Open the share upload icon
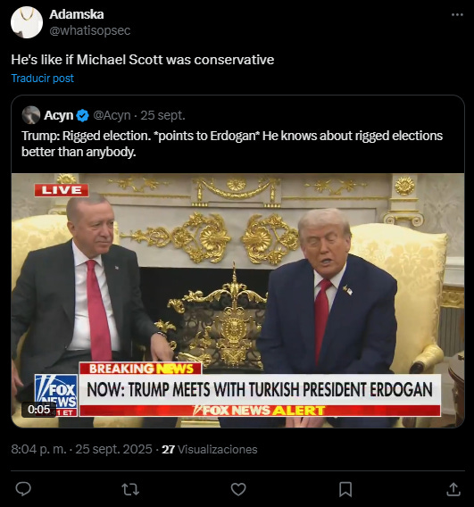 (453, 489)
